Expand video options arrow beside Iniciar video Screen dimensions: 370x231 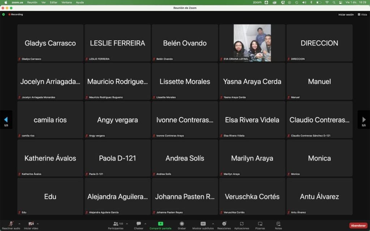(x=38, y=224)
